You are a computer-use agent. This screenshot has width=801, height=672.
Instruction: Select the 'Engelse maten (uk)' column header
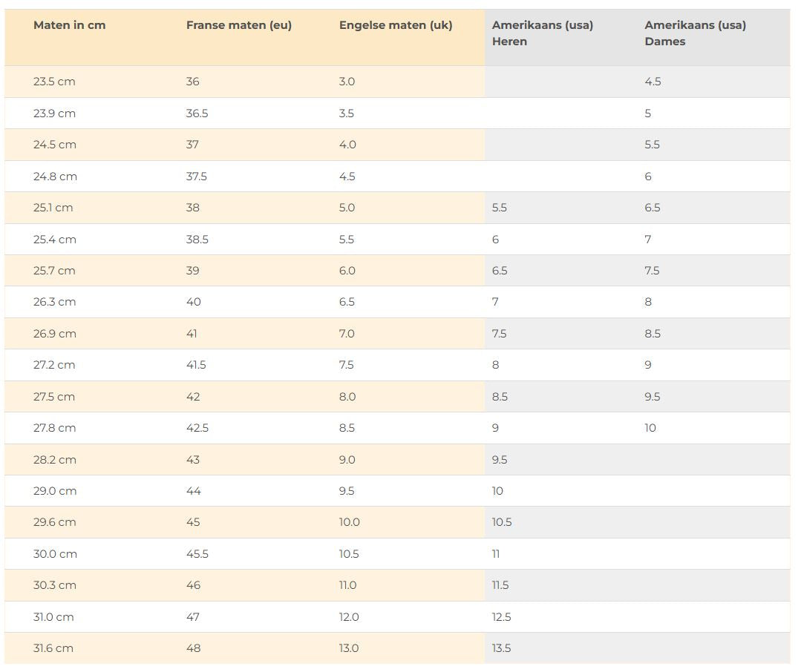click(x=395, y=25)
